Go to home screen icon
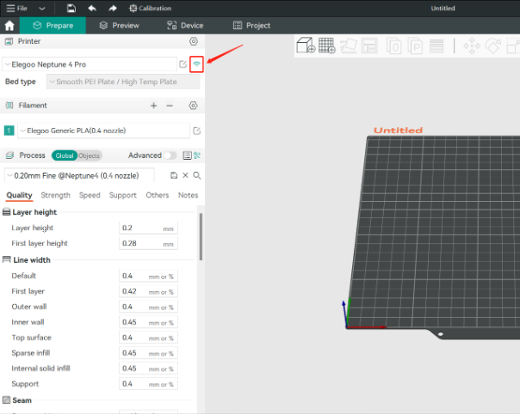 [9, 26]
